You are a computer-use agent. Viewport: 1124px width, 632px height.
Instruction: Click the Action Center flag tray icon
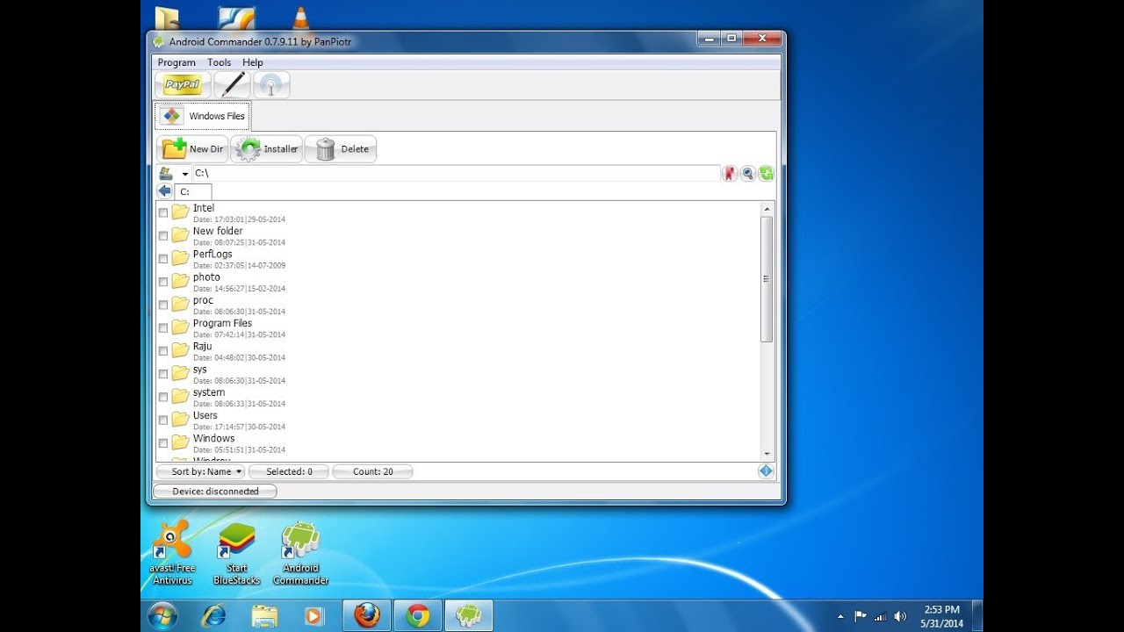pos(861,616)
